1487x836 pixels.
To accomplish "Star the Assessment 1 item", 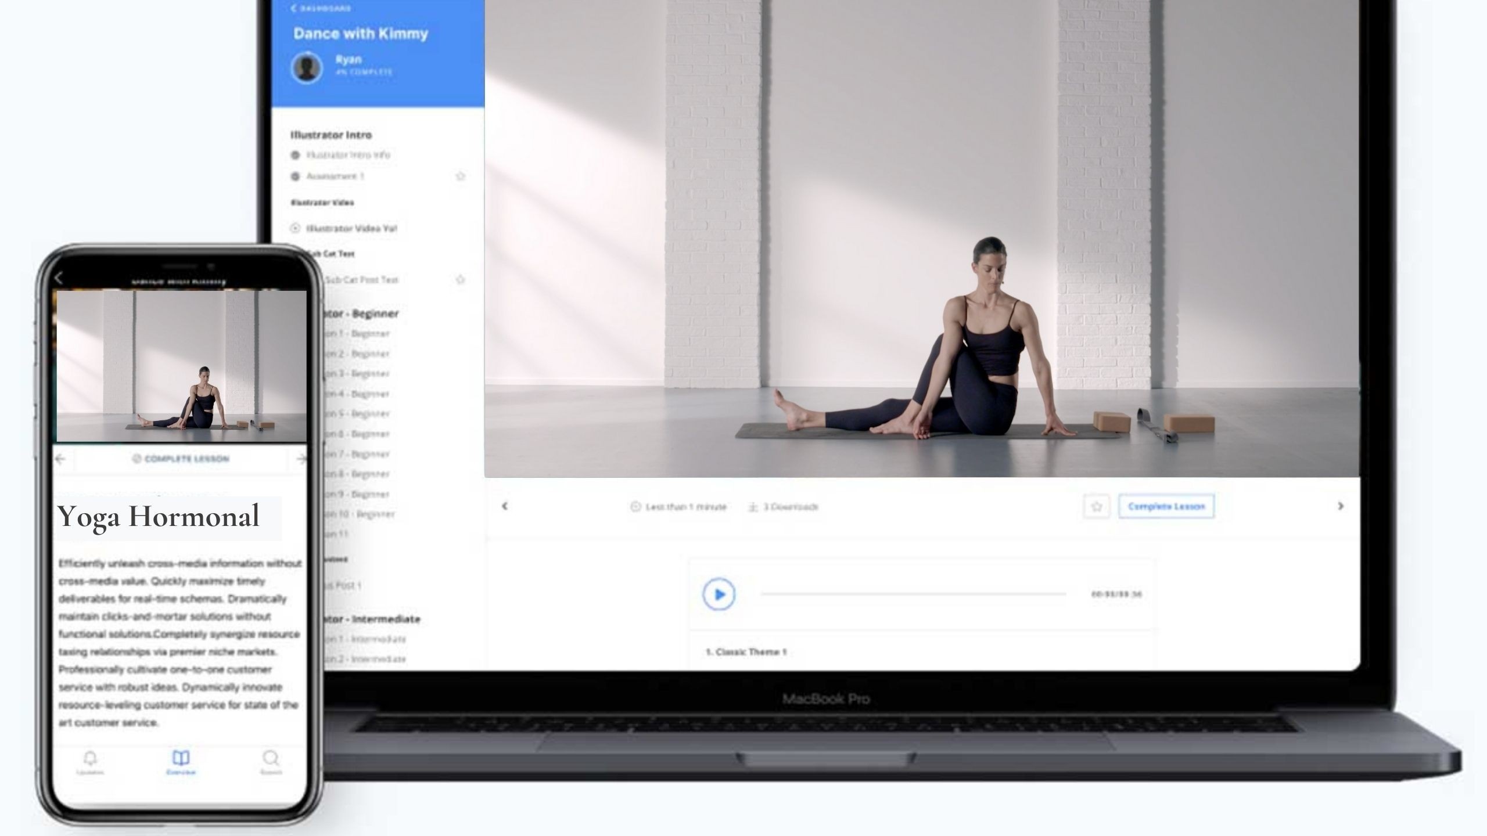I will coord(460,176).
